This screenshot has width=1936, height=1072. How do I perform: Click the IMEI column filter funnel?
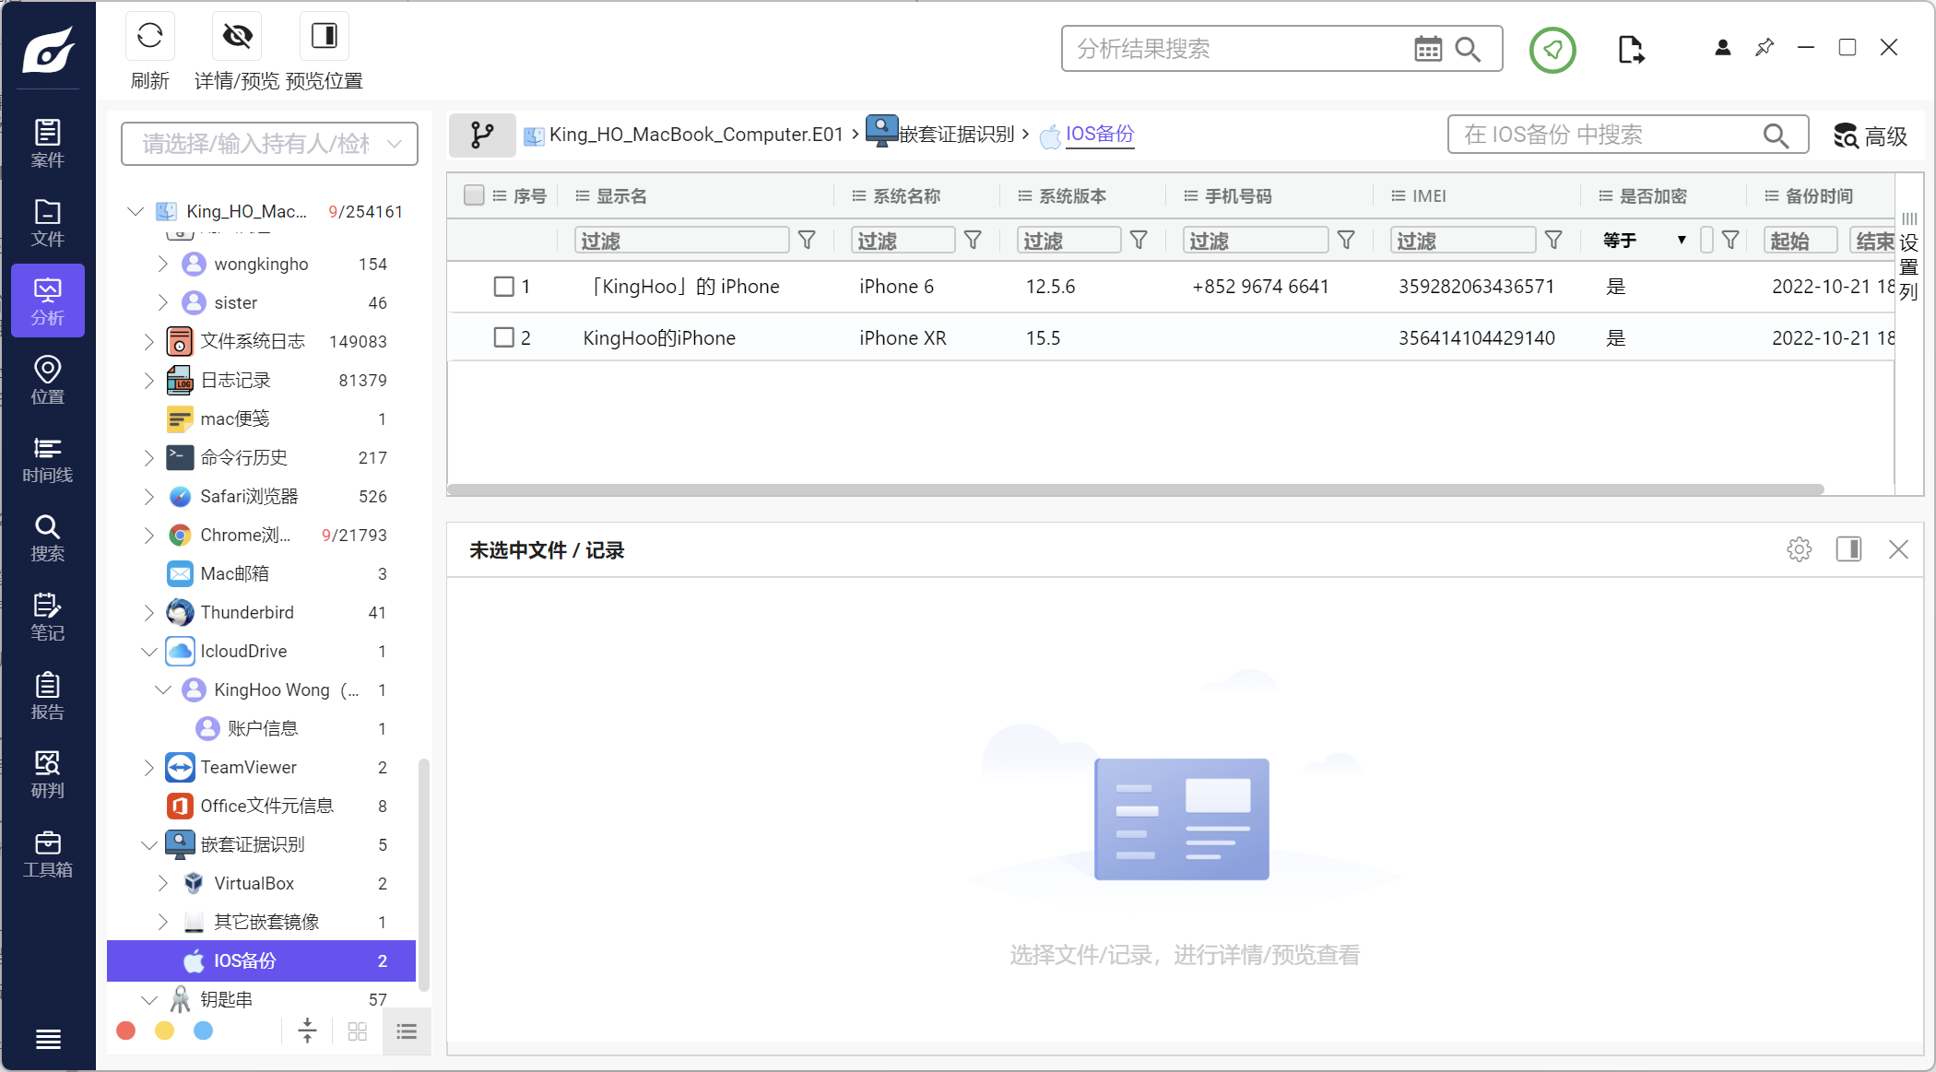pyautogui.click(x=1553, y=241)
